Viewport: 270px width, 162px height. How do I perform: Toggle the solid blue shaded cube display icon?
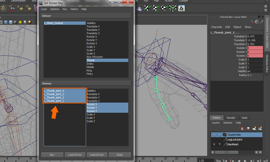point(6,22)
